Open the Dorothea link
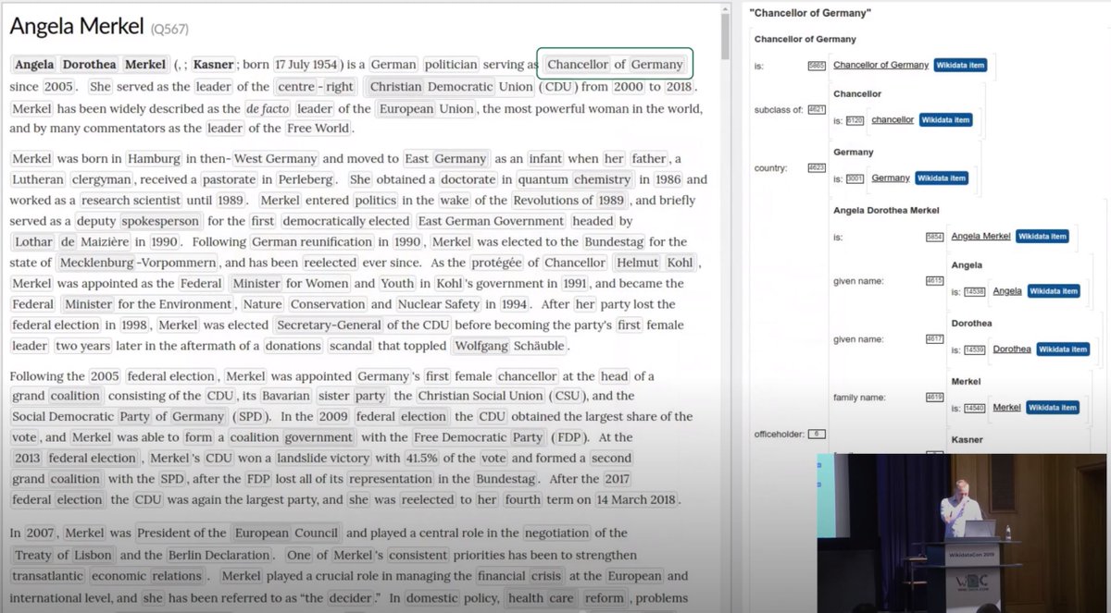The image size is (1111, 613). pyautogui.click(x=1011, y=349)
